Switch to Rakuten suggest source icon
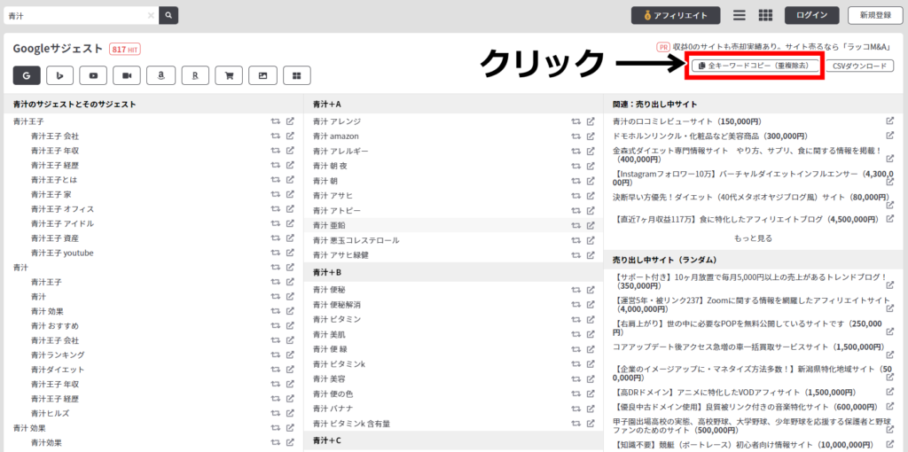908x452 pixels. point(195,75)
